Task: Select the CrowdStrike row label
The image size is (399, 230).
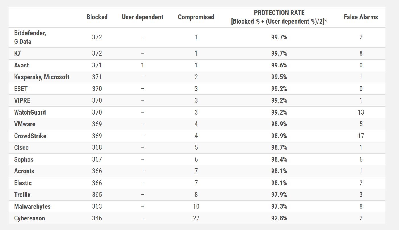Action: tap(30, 136)
